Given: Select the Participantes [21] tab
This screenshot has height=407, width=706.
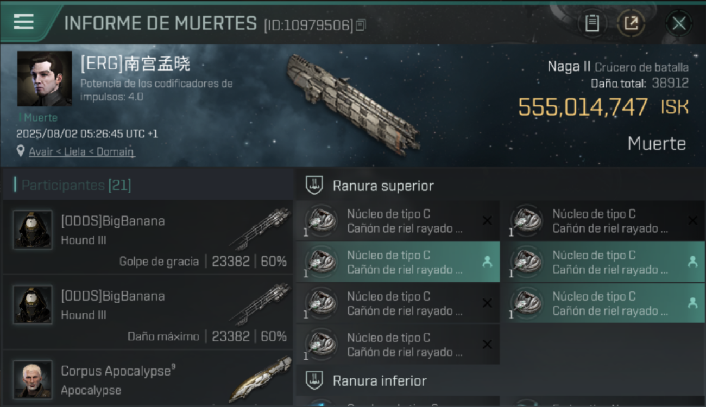Looking at the screenshot, I should pyautogui.click(x=76, y=185).
